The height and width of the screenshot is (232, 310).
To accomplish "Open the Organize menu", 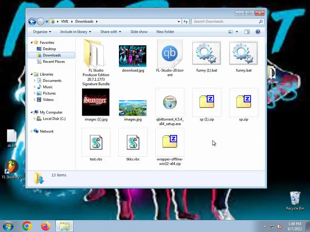I will pyautogui.click(x=42, y=32).
